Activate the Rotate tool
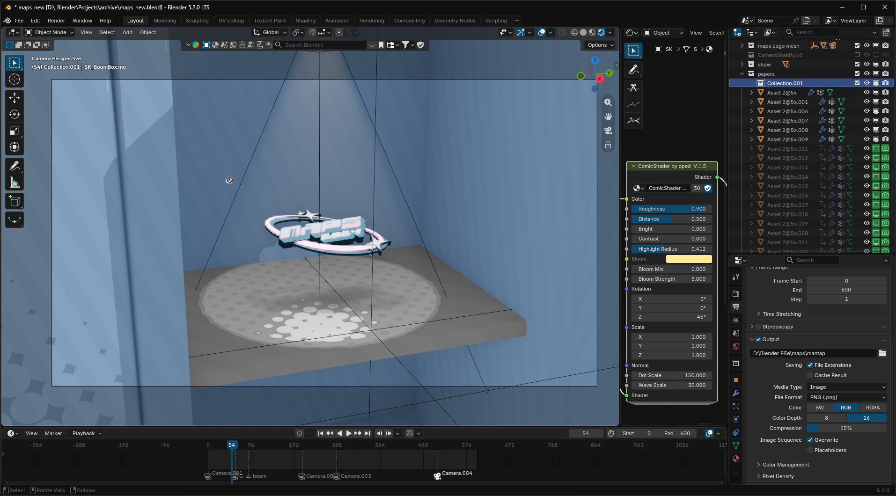The image size is (896, 496). tap(15, 114)
